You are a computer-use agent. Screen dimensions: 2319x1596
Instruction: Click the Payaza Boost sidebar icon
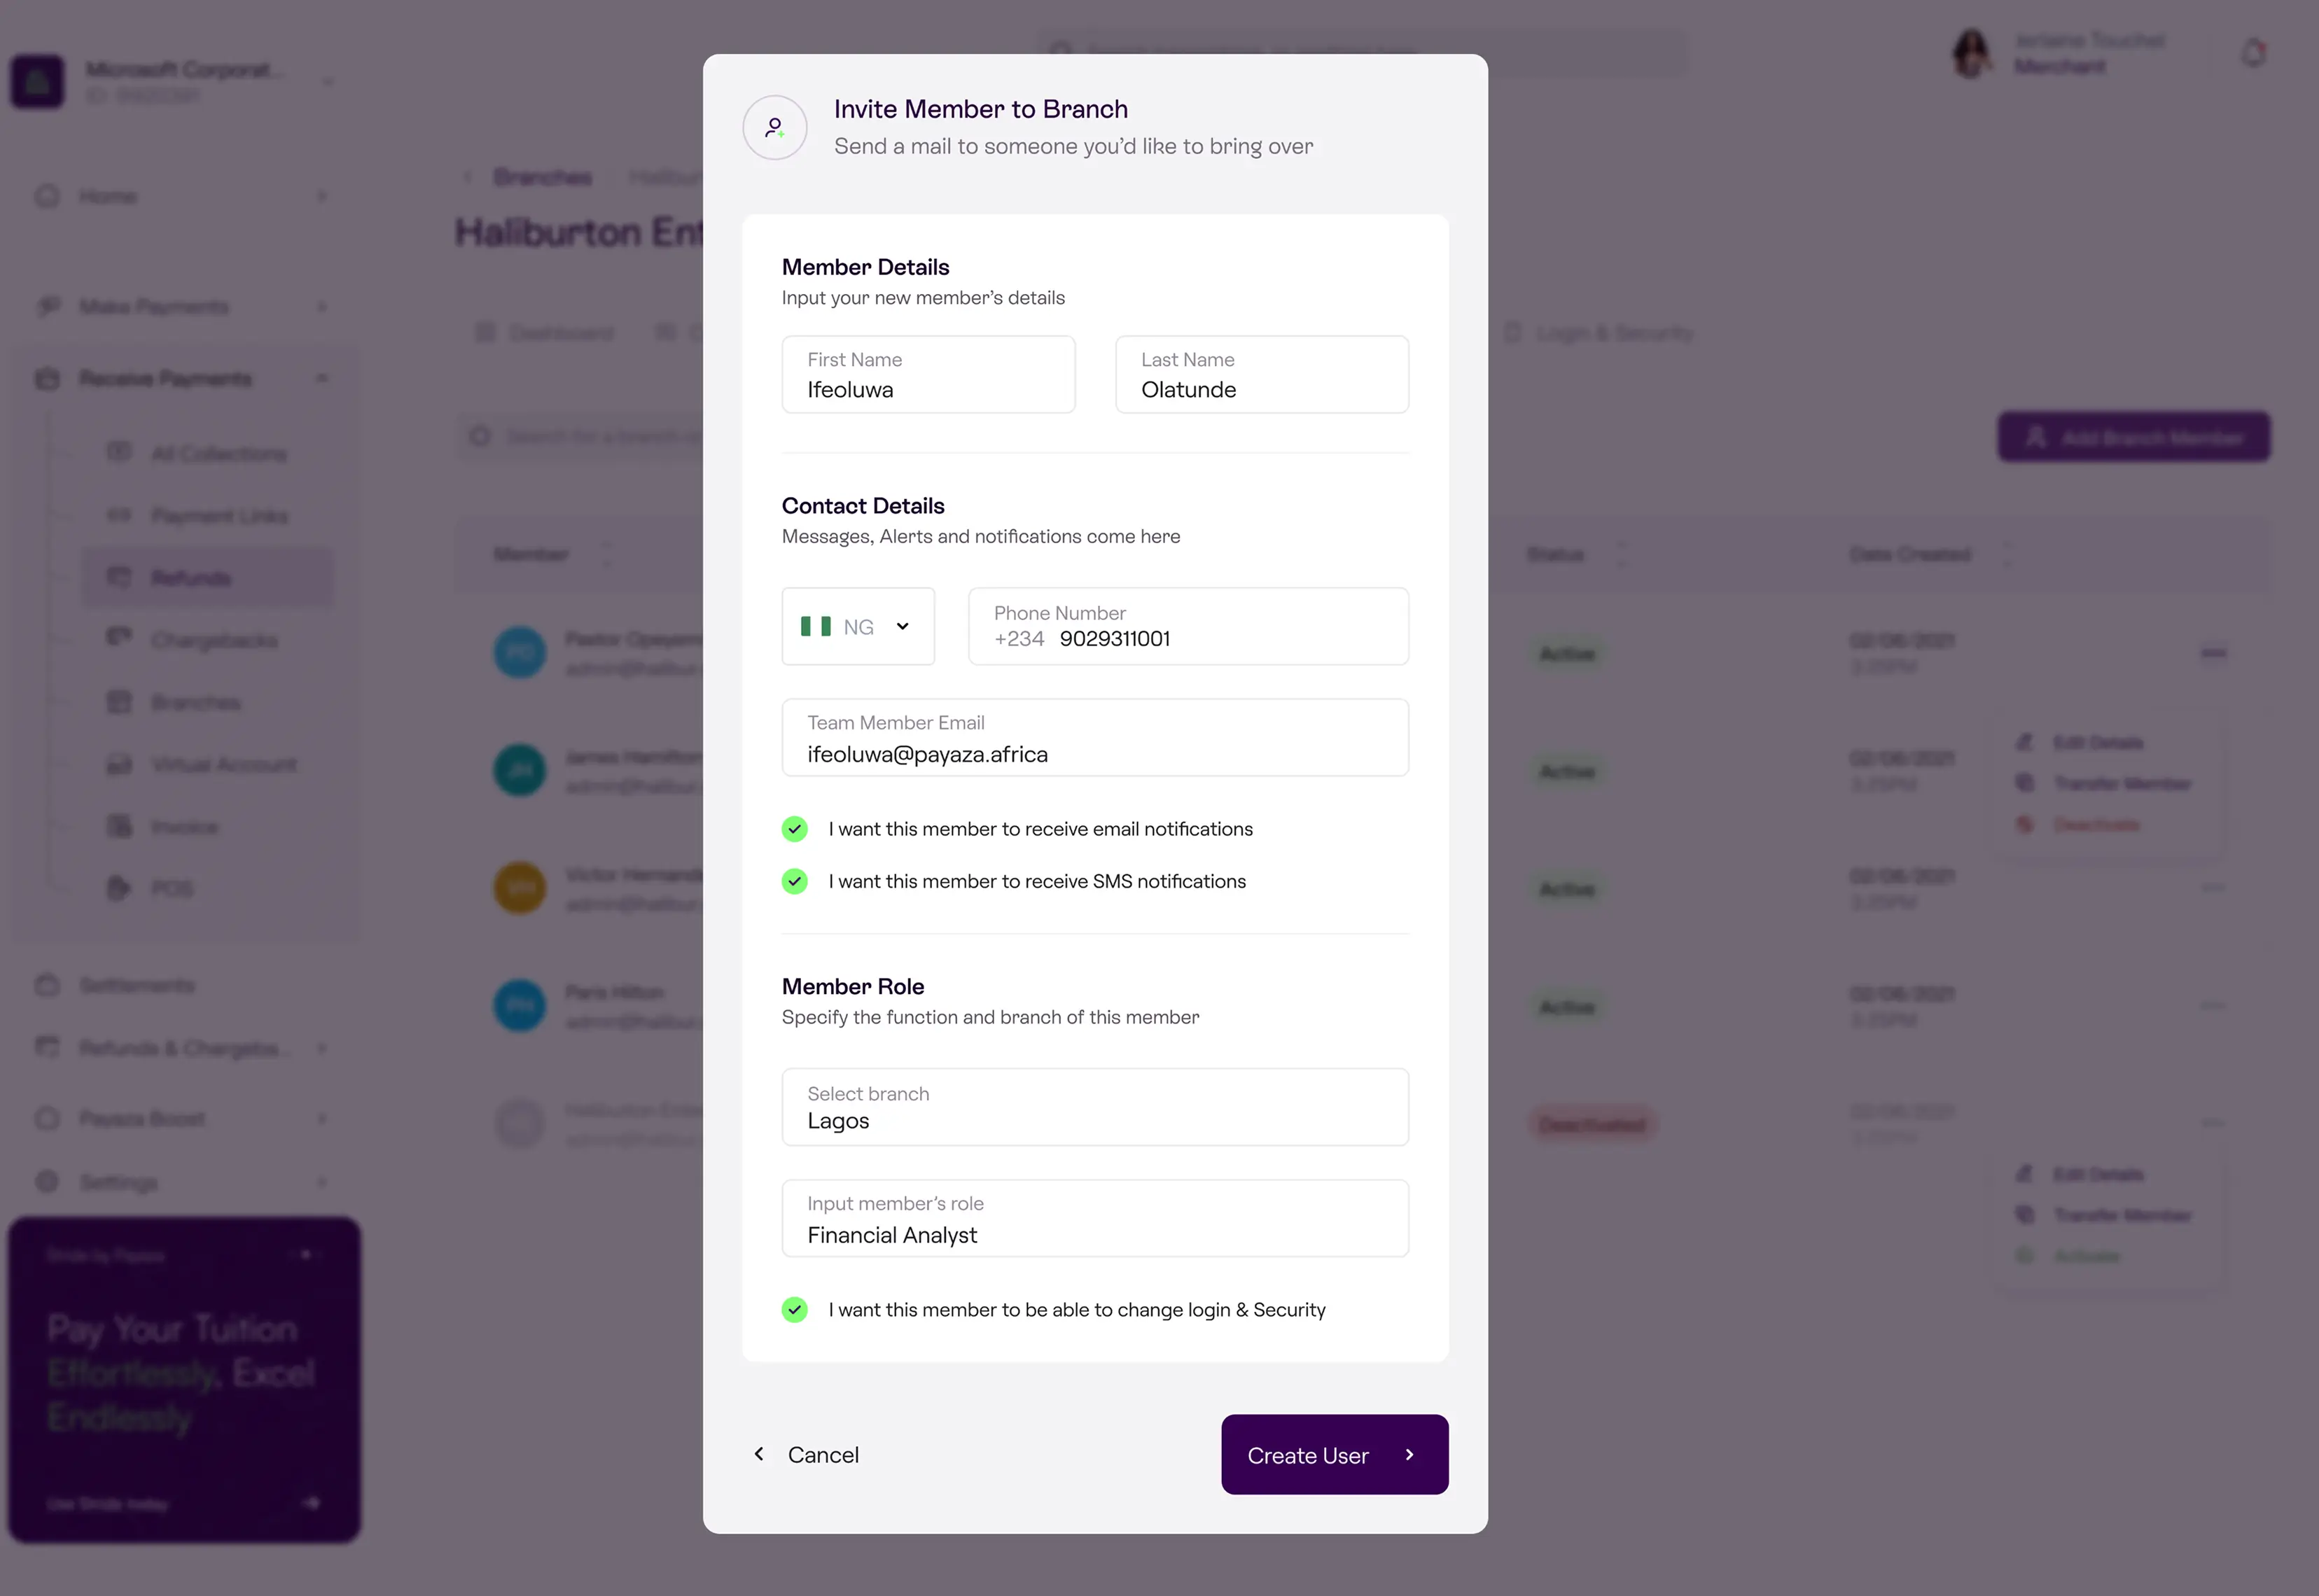47,1118
